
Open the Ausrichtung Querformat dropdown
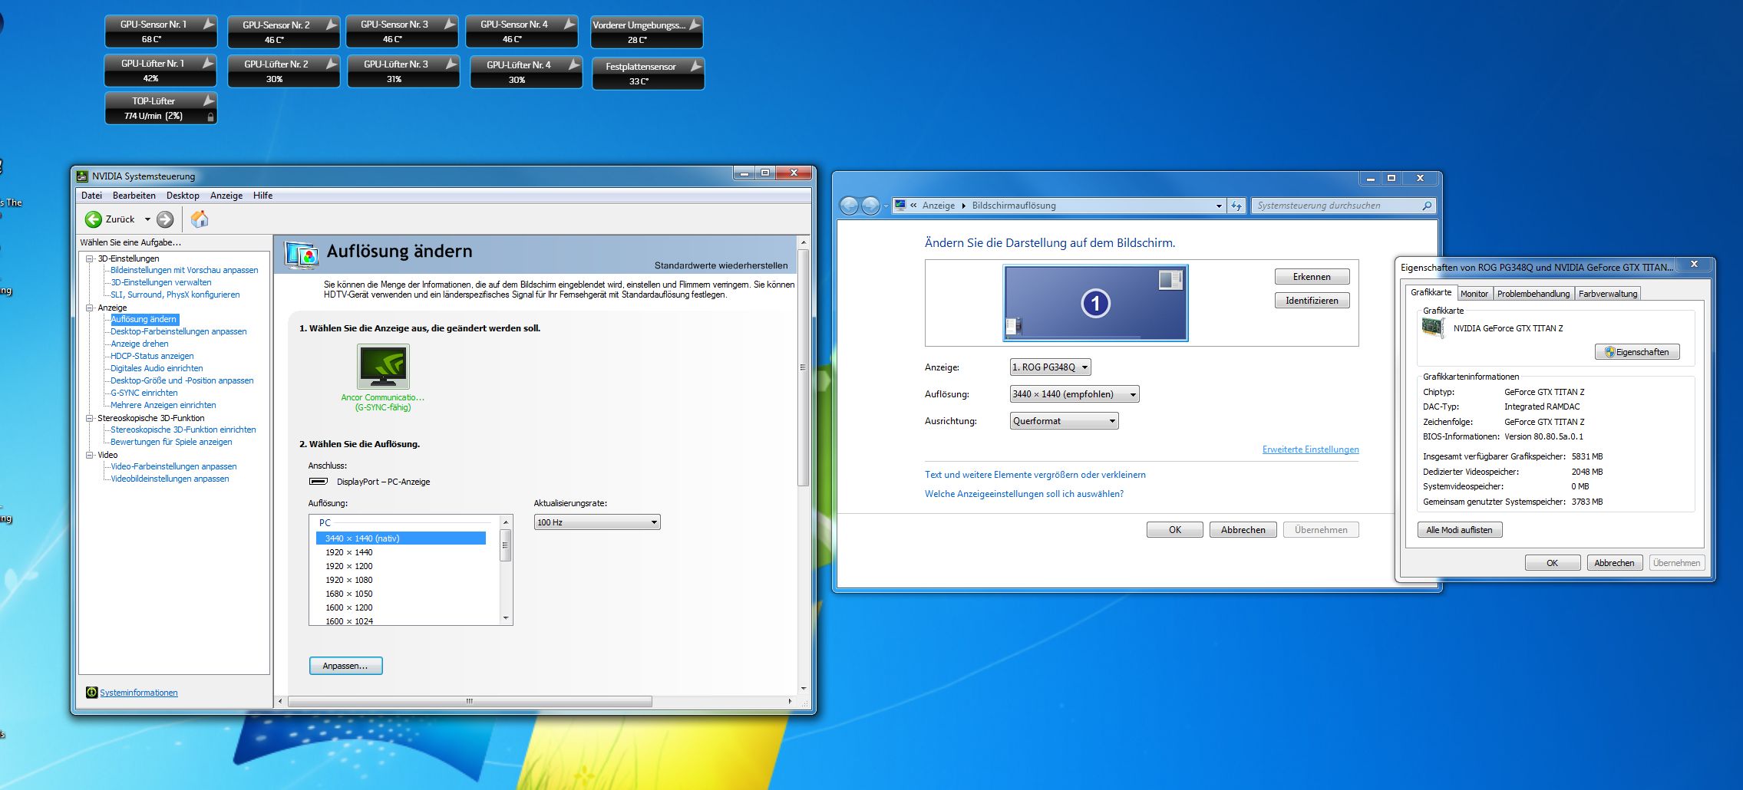[1064, 421]
